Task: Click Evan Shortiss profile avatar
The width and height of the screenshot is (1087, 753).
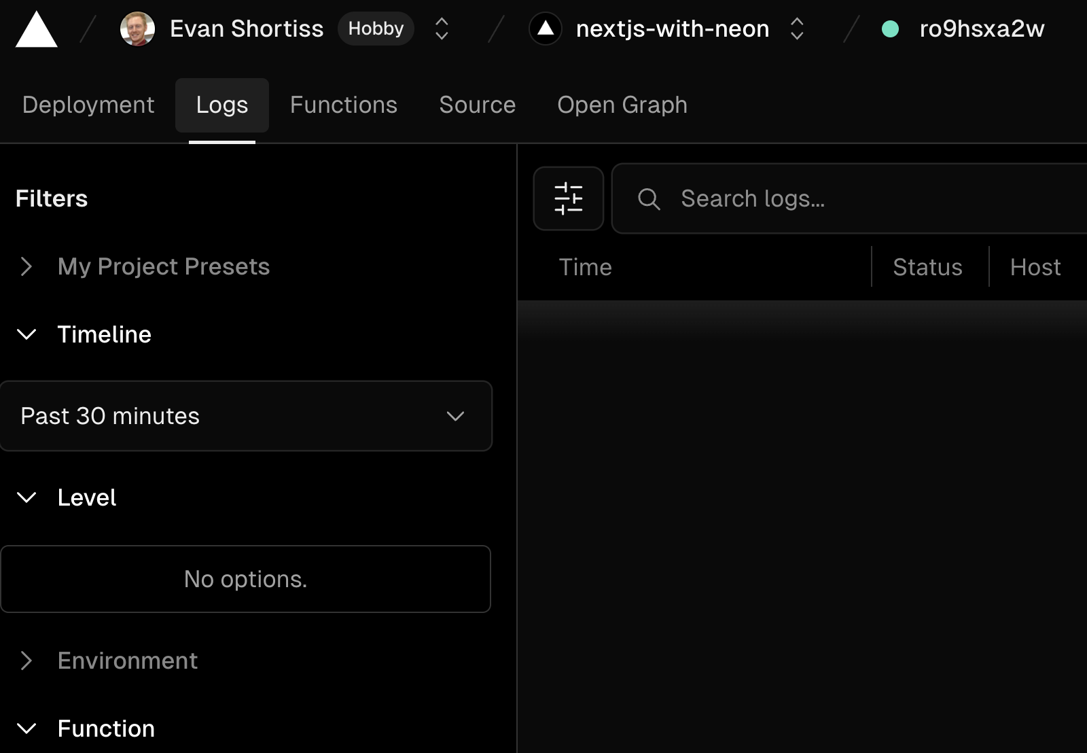Action: (x=137, y=29)
